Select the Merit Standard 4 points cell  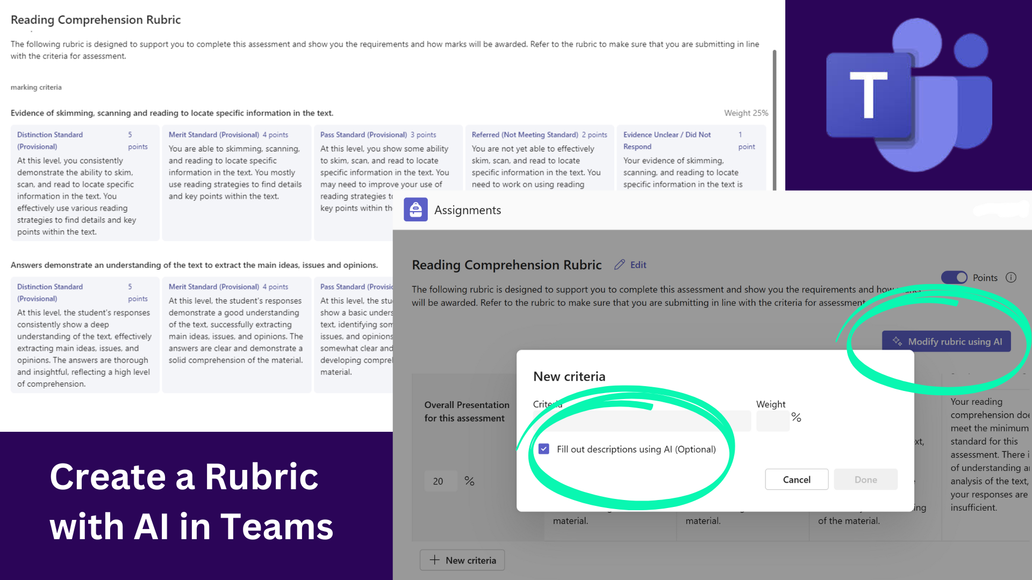click(236, 183)
